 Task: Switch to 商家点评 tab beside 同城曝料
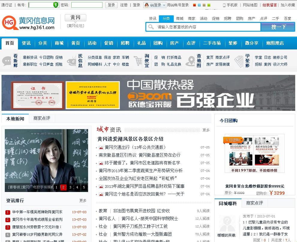(x=254, y=203)
